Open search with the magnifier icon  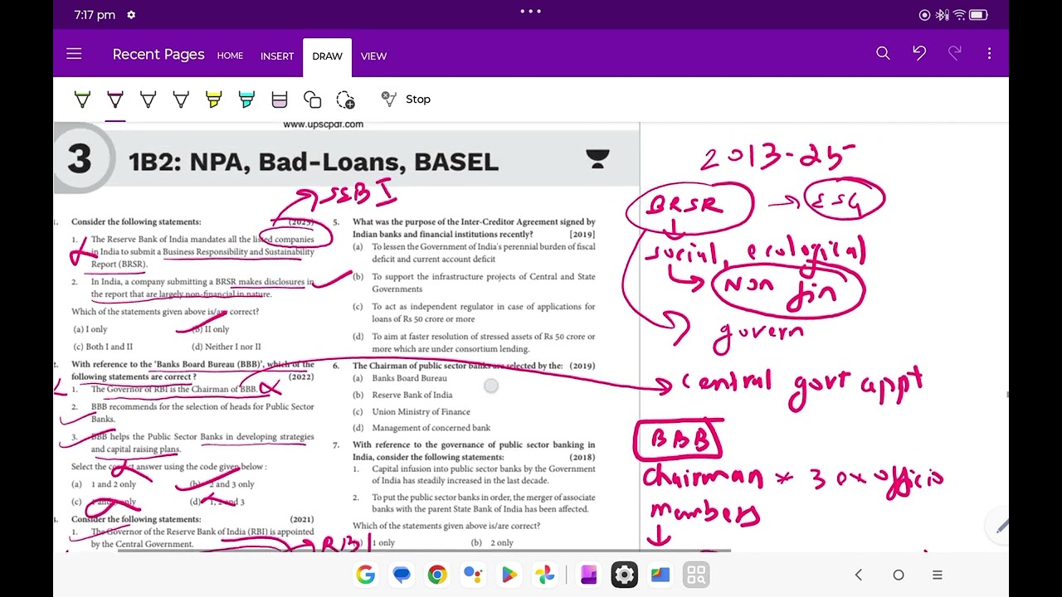pos(883,53)
